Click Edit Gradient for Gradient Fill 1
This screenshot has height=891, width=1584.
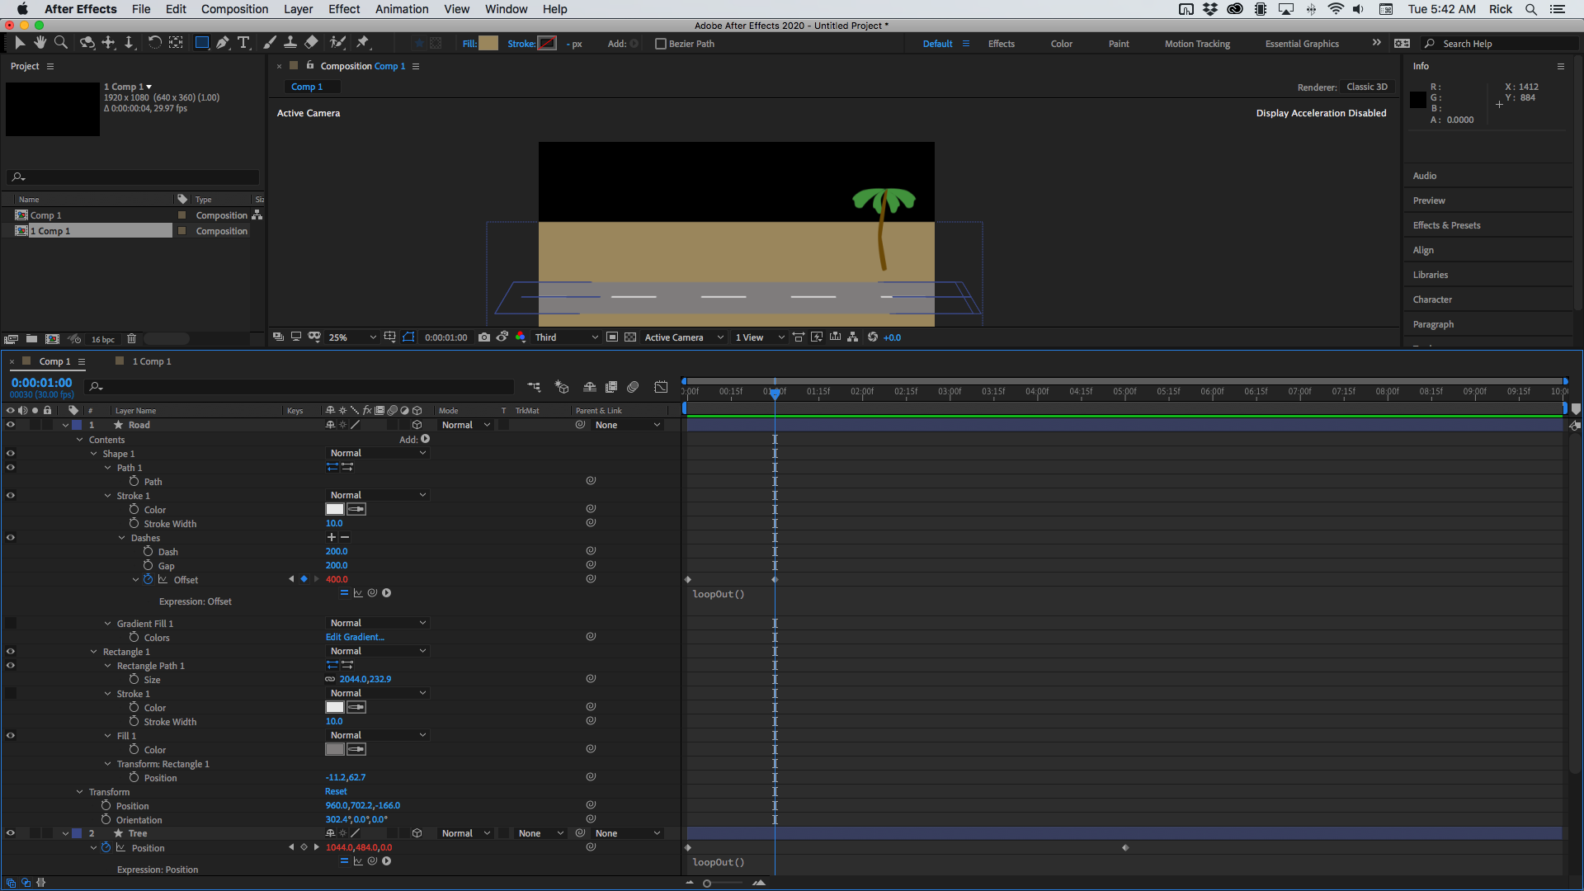click(355, 636)
